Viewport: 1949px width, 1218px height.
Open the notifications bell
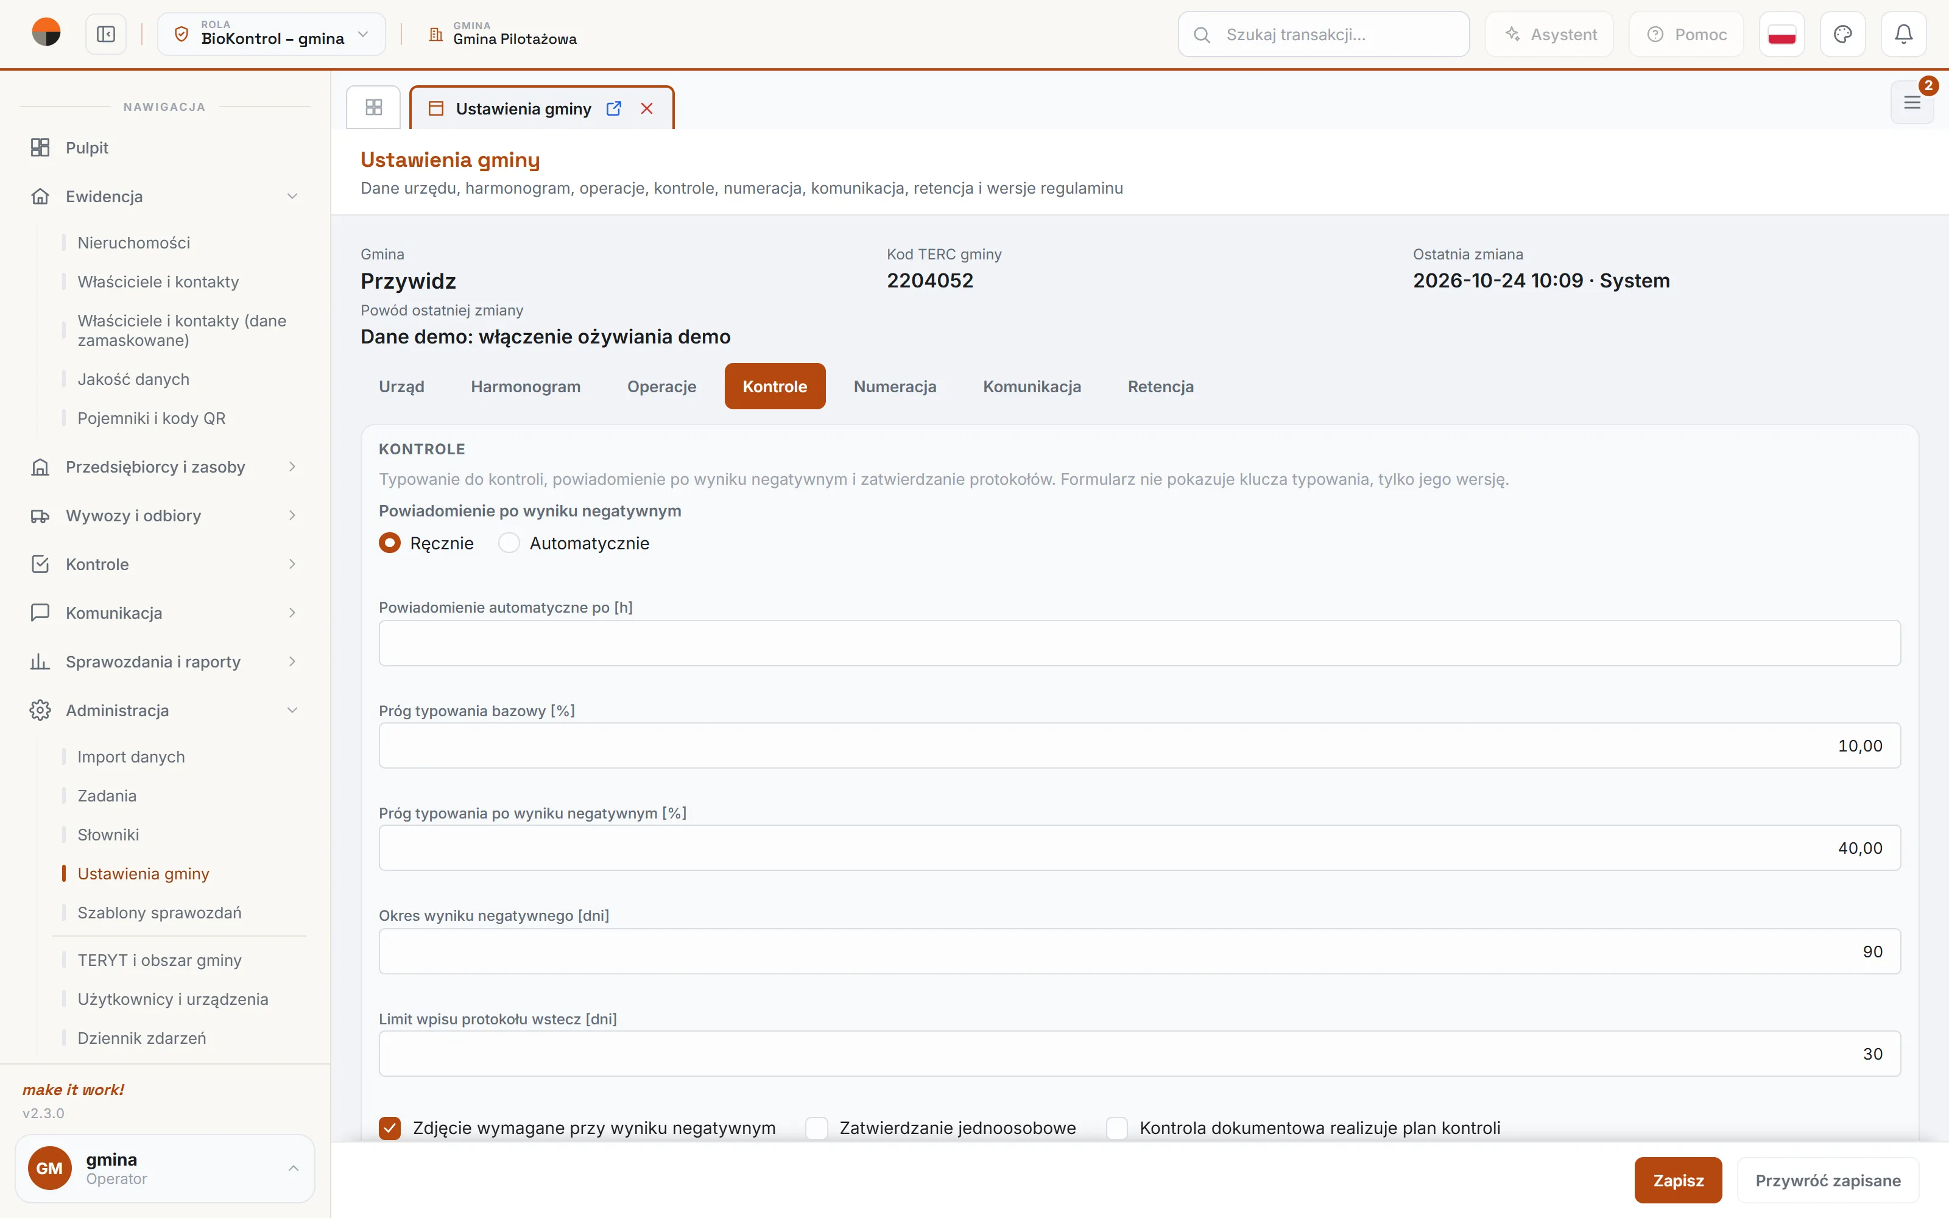pyautogui.click(x=1903, y=35)
